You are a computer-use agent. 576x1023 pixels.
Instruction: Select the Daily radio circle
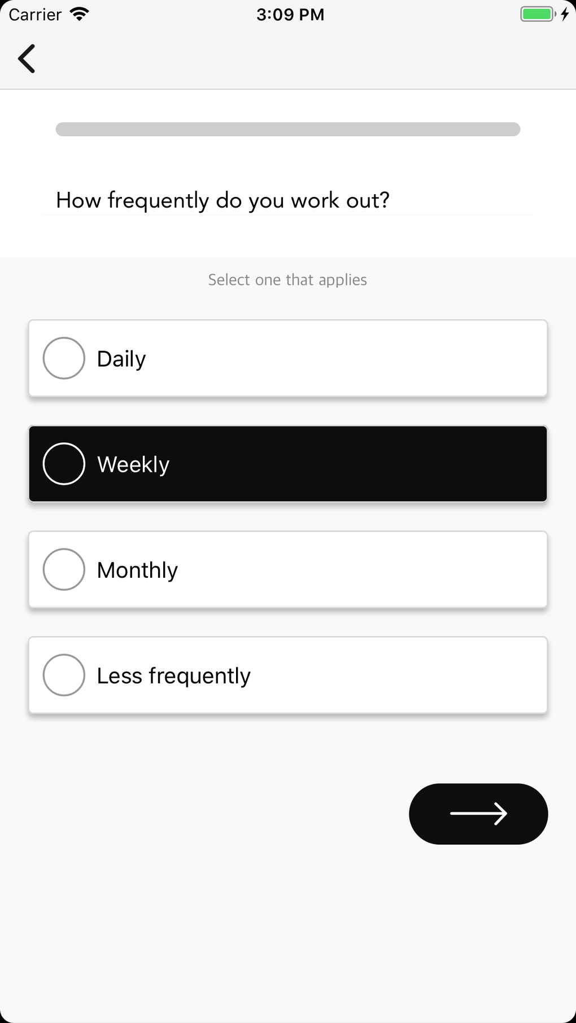tap(64, 358)
